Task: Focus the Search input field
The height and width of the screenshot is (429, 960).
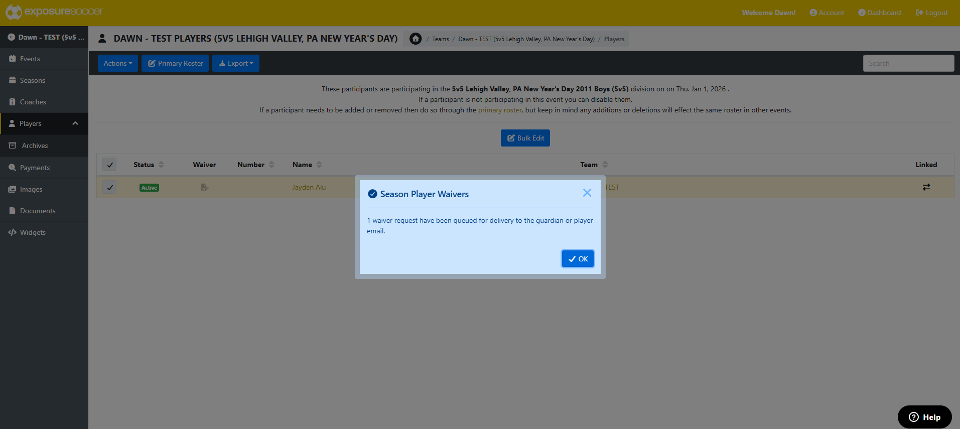Action: coord(908,63)
